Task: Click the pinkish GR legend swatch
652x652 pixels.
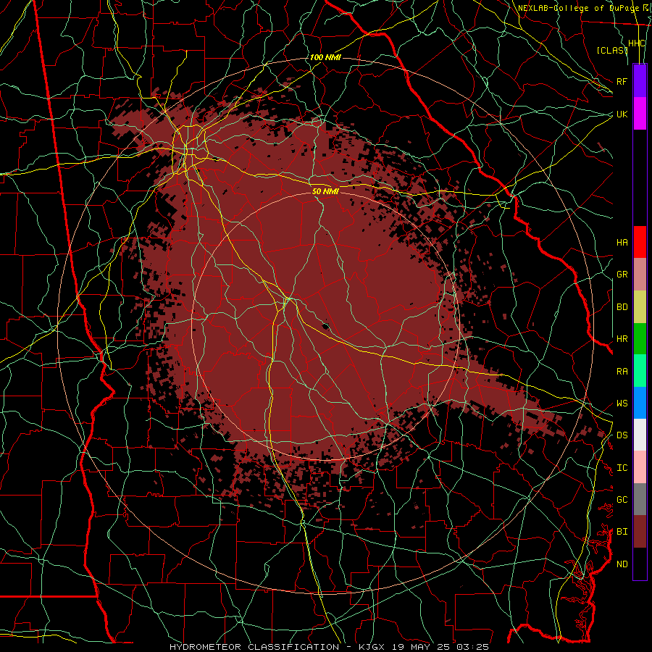Action: 640,274
